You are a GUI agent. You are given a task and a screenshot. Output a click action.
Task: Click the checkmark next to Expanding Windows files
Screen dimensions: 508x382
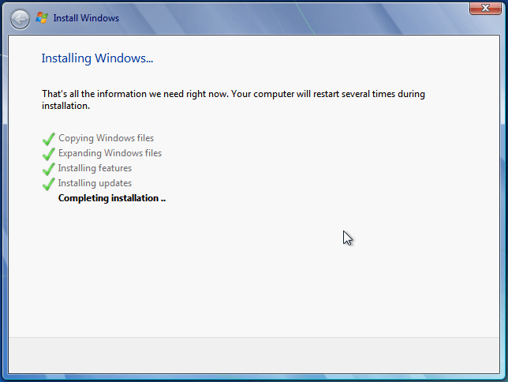pyautogui.click(x=49, y=154)
